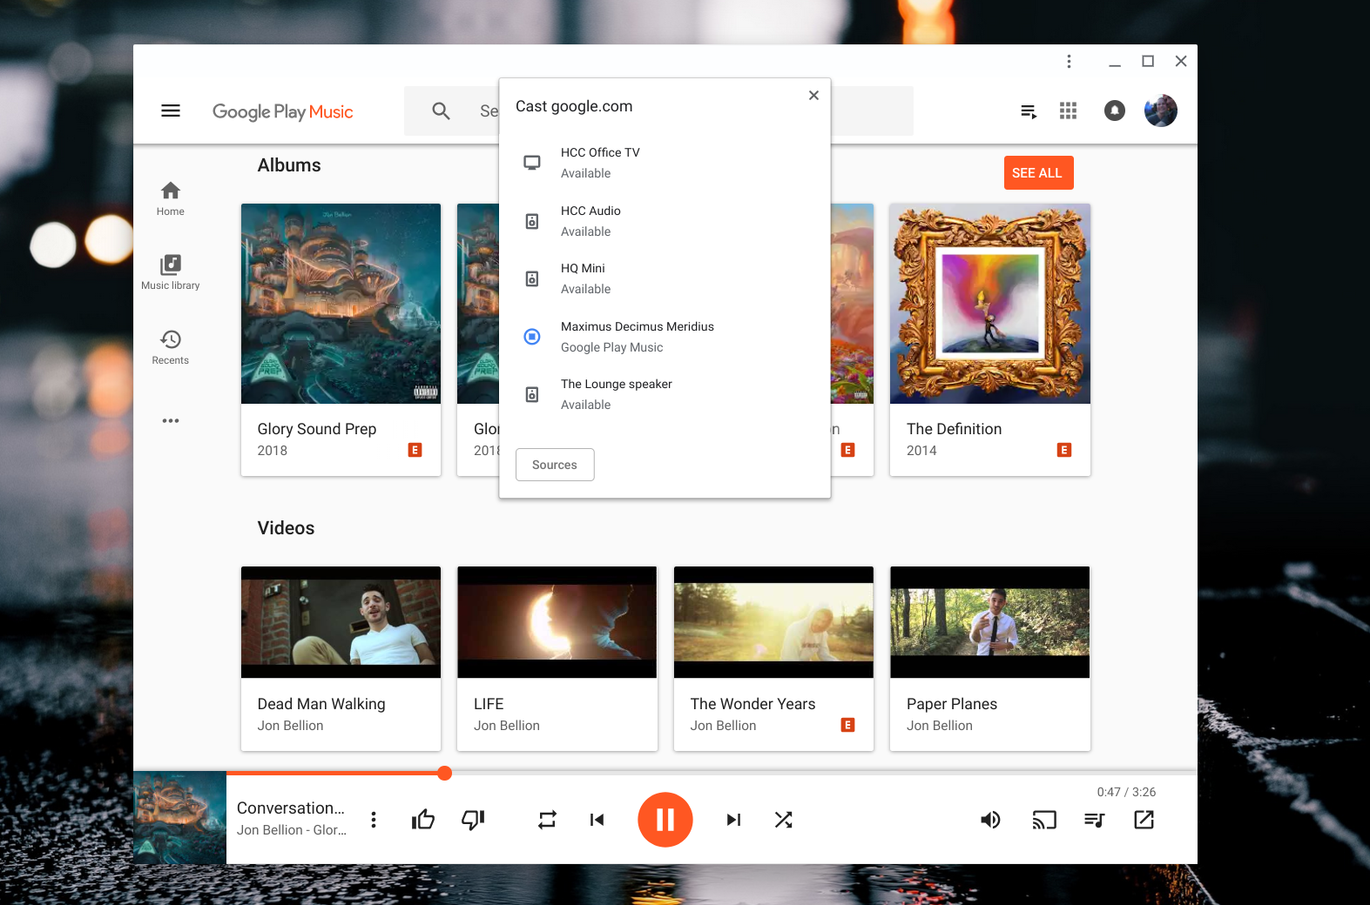Screen dimensions: 1370x905
Task: Click Glory Sound Prep album title
Action: (x=317, y=429)
